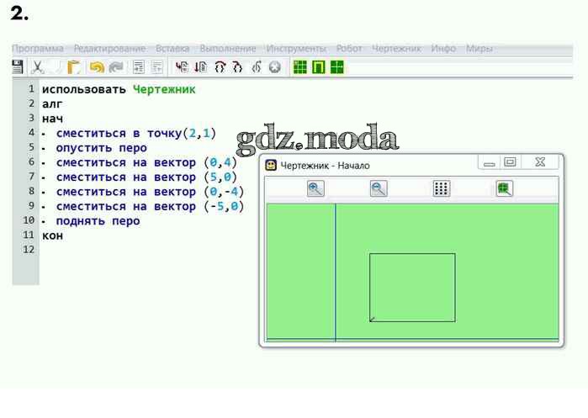Click the gray Redo arrow icon

click(115, 67)
